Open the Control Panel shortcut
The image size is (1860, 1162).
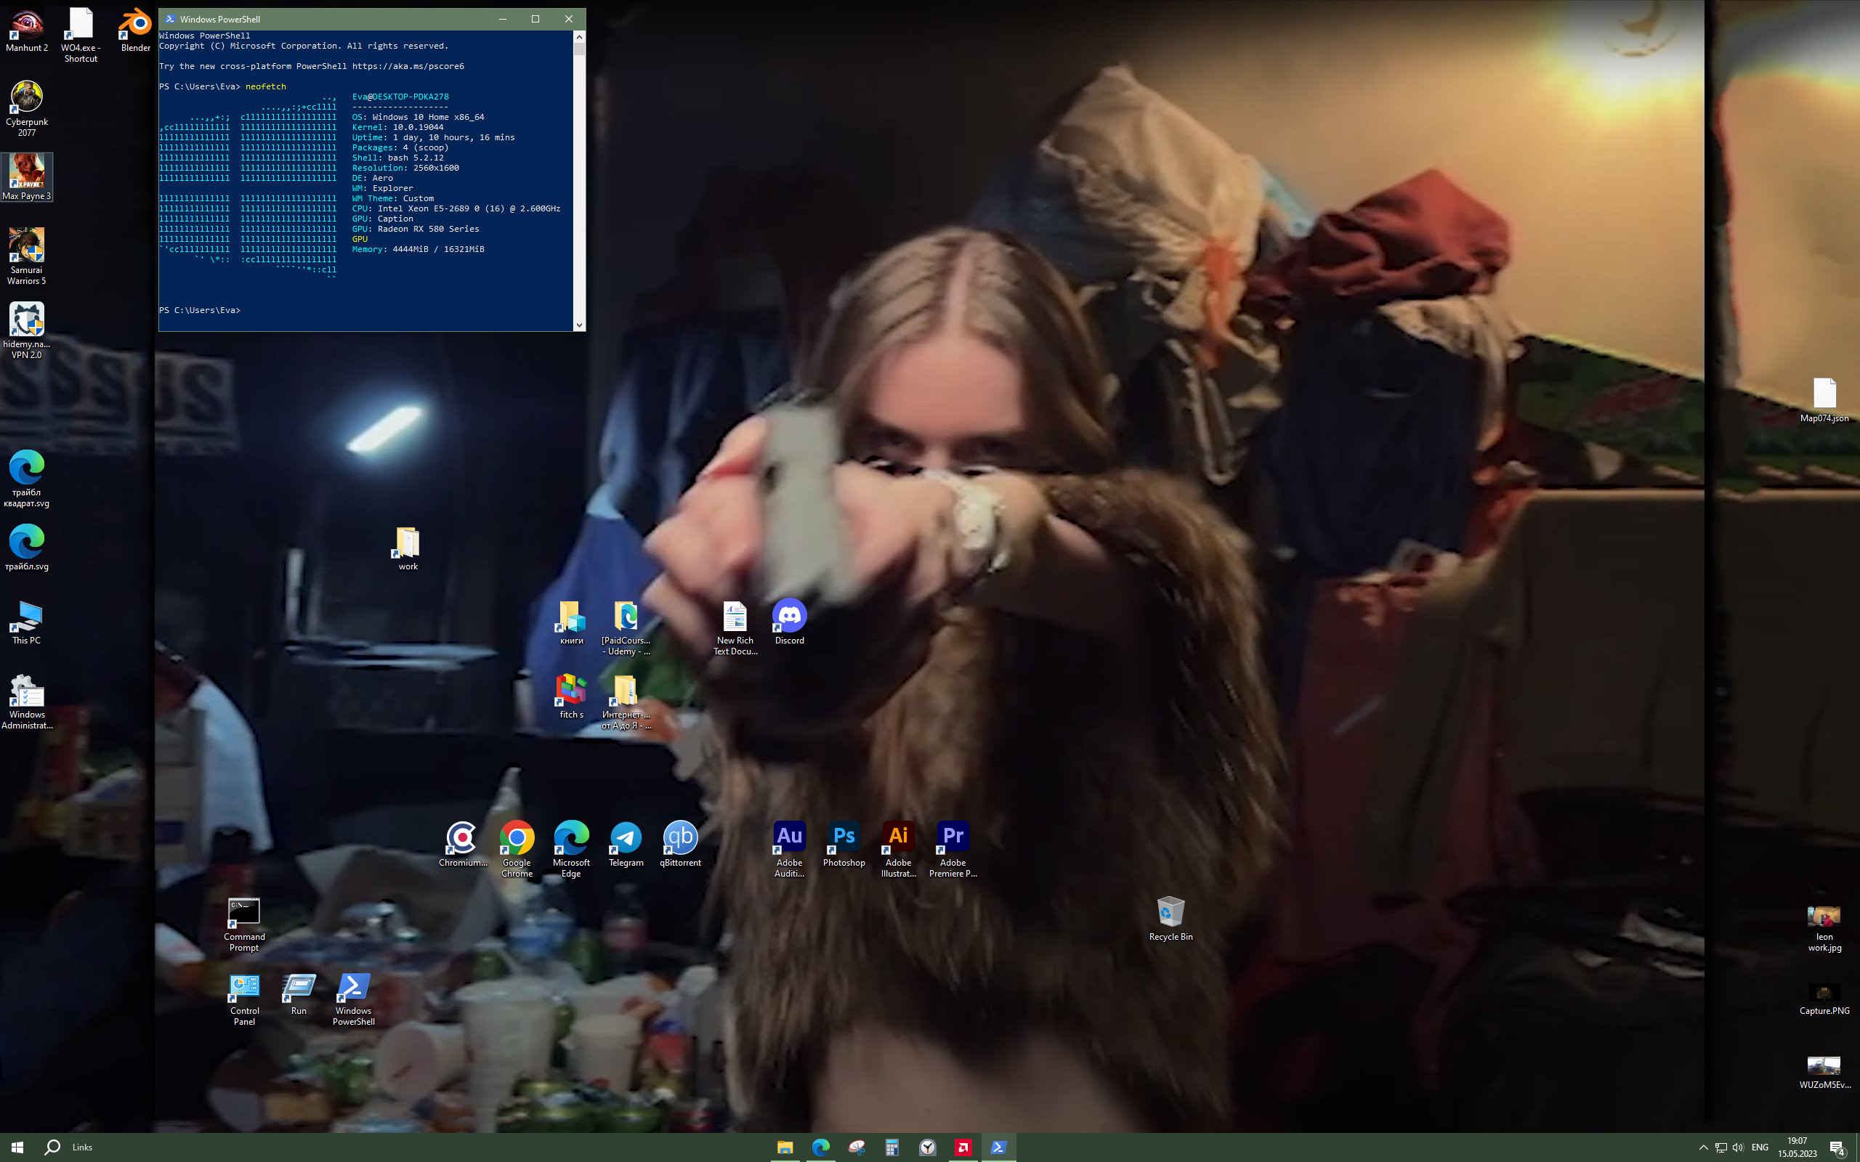244,998
